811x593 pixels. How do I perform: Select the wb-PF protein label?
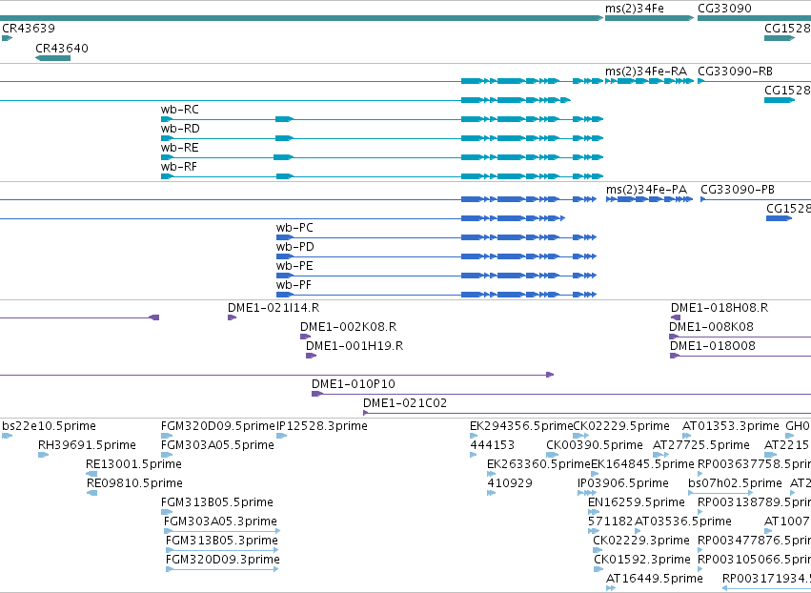click(x=294, y=285)
